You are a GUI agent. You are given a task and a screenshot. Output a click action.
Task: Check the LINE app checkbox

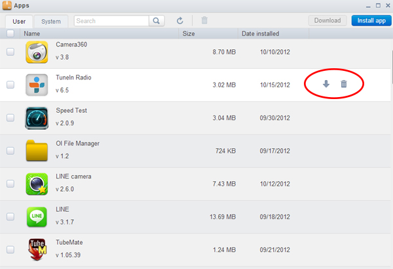tap(10, 217)
